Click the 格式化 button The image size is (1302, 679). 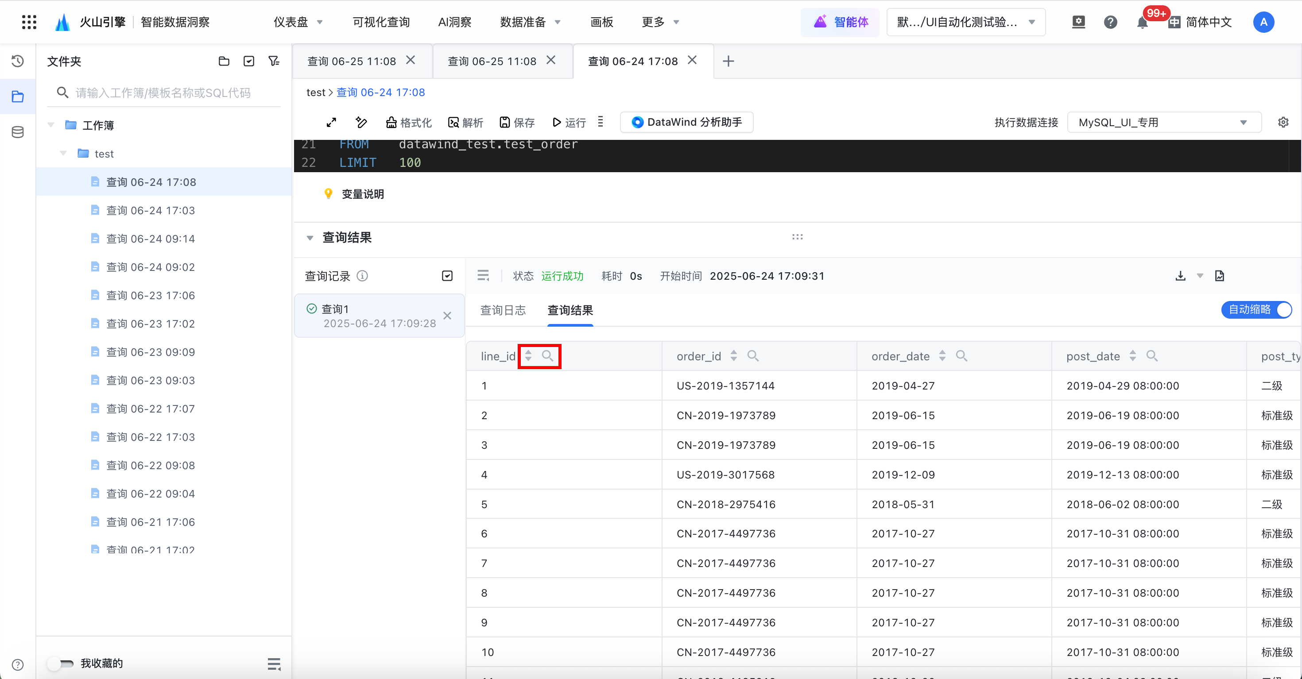coord(408,122)
